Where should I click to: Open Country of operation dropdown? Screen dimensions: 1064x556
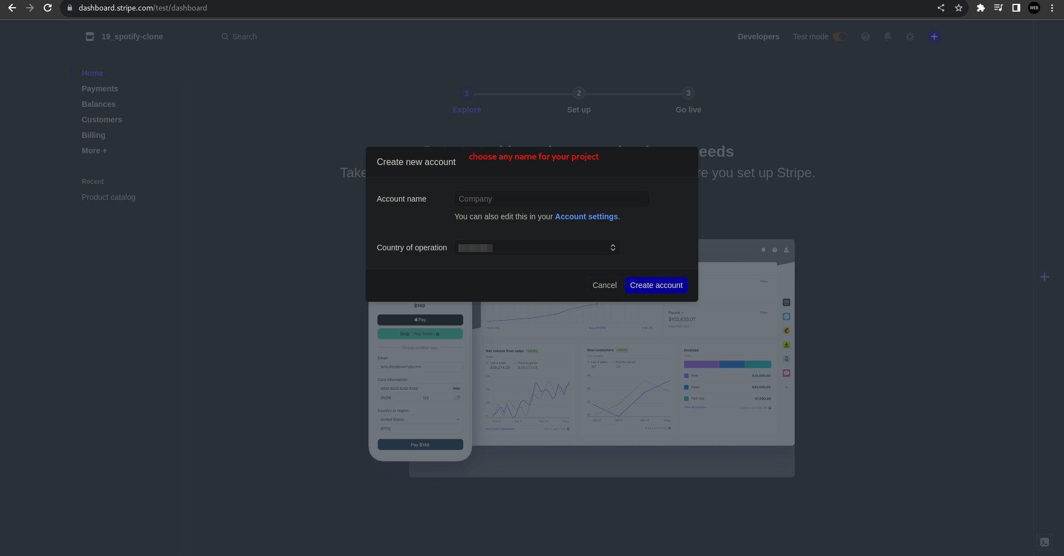538,248
